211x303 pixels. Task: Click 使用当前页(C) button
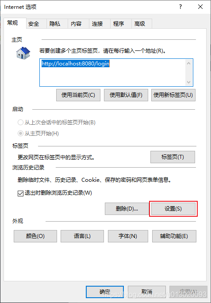pyautogui.click(x=78, y=95)
